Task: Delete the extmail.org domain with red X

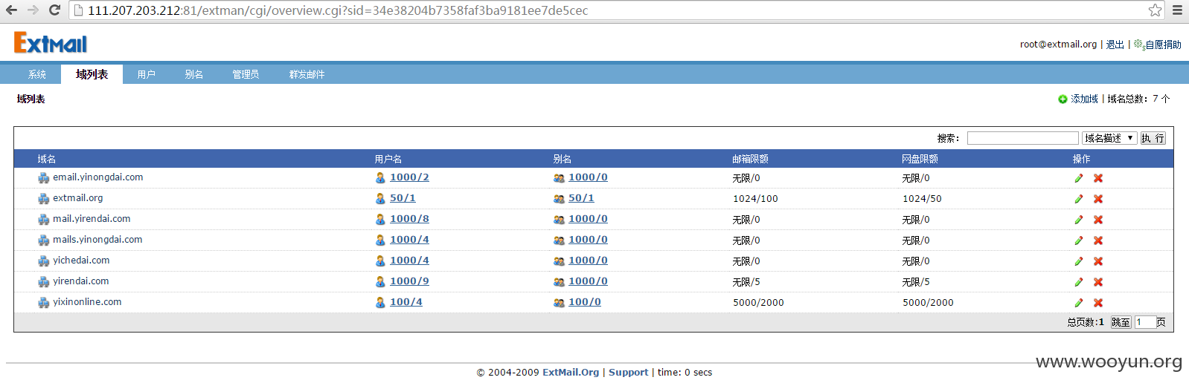Action: point(1098,199)
